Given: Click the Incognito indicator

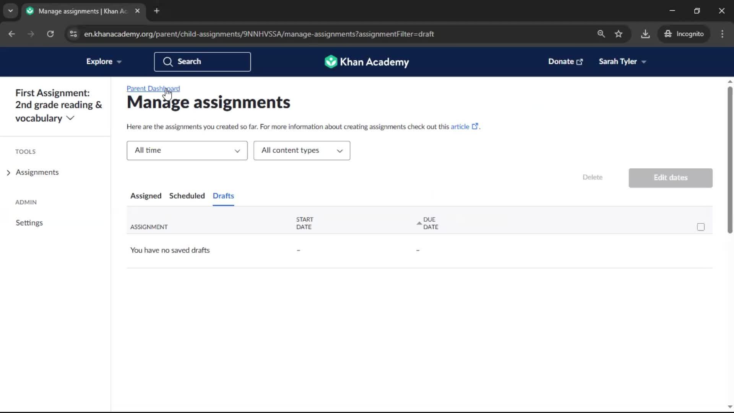Looking at the screenshot, I should 684,34.
